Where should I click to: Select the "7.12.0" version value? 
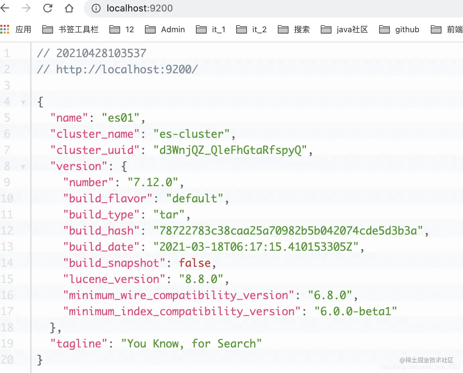coord(153,182)
